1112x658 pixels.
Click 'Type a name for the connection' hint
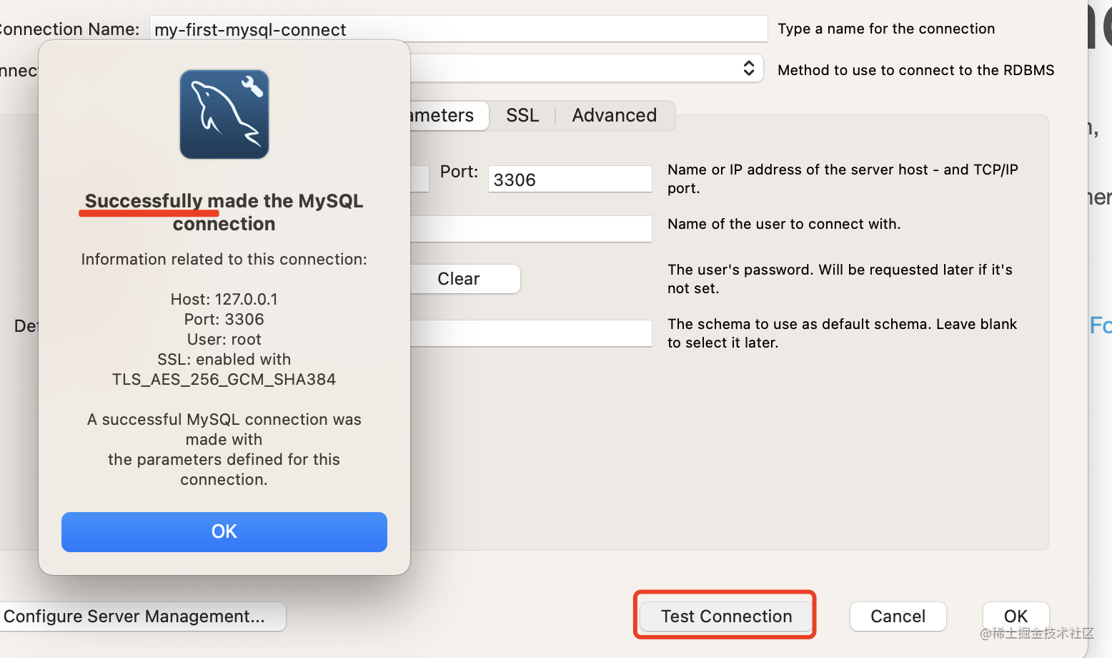tap(886, 29)
